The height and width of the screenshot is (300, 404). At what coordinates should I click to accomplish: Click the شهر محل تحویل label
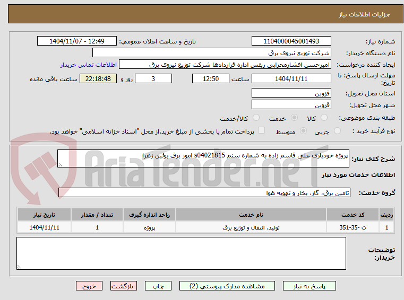372,105
